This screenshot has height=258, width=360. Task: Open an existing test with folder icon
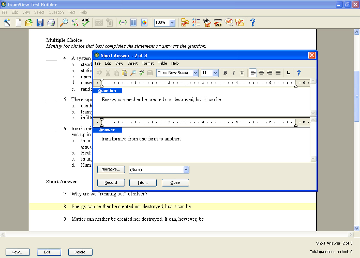29,22
